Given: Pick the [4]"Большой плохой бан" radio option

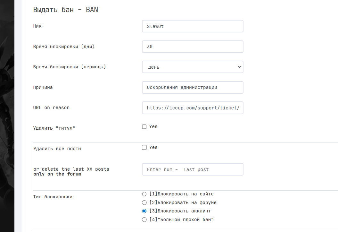Looking at the screenshot, I should point(144,219).
